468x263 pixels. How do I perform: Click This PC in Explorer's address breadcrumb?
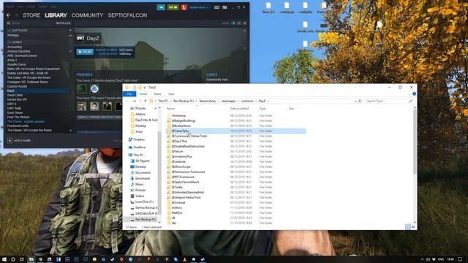pyautogui.click(x=163, y=101)
